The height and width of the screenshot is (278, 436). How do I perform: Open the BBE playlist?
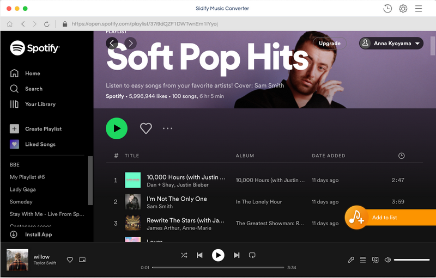tap(15, 164)
